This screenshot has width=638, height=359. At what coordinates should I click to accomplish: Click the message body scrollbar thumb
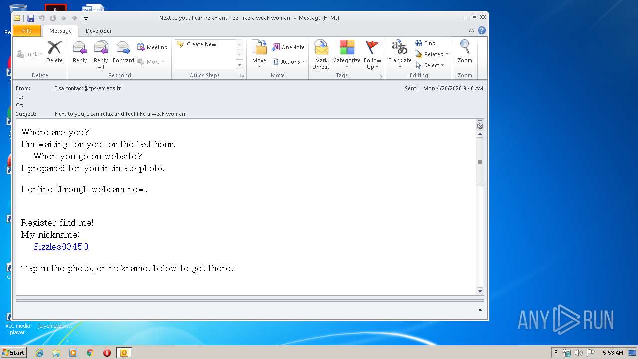point(480,162)
